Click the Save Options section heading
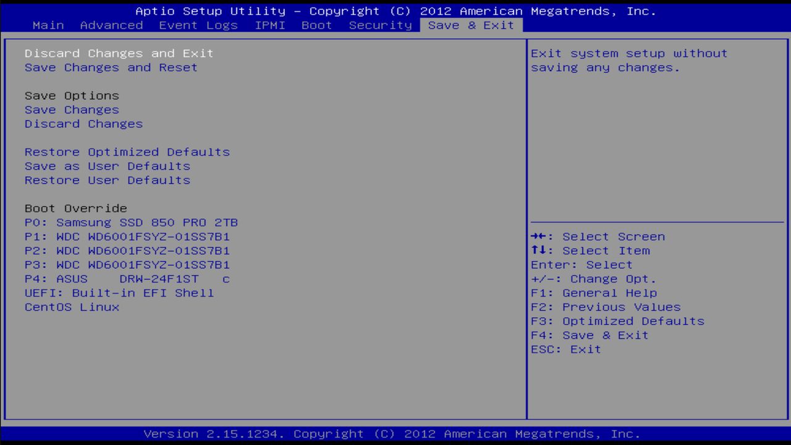 [x=72, y=96]
